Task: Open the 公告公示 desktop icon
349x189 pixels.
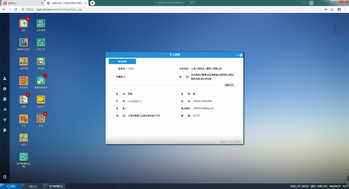Action: 41,100
